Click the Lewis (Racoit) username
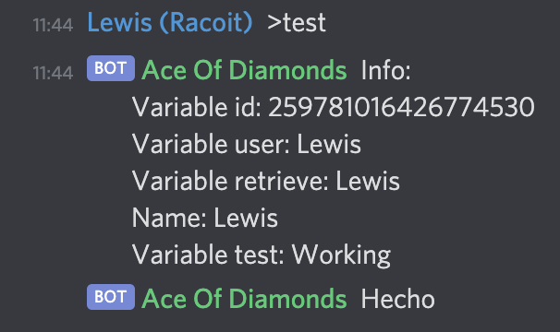This screenshot has height=332, width=560. tap(170, 23)
